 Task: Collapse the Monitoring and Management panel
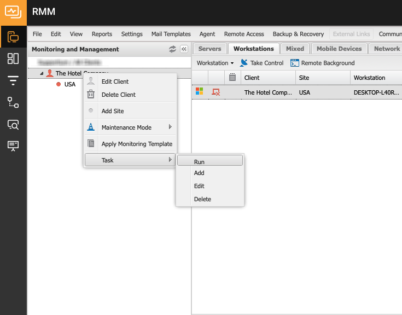coord(184,49)
